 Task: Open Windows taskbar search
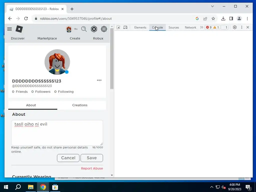click(18, 187)
